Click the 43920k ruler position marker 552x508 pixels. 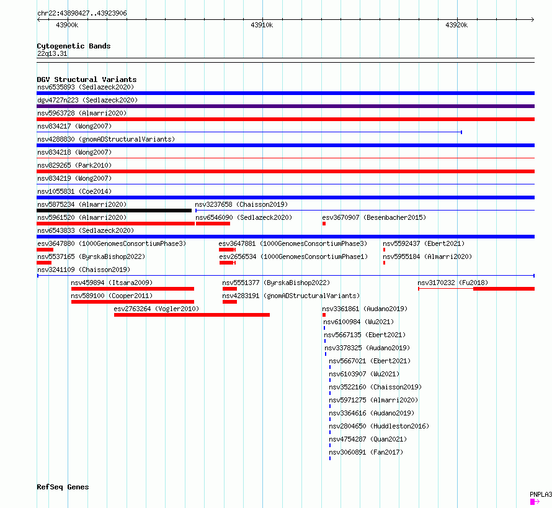tap(456, 25)
